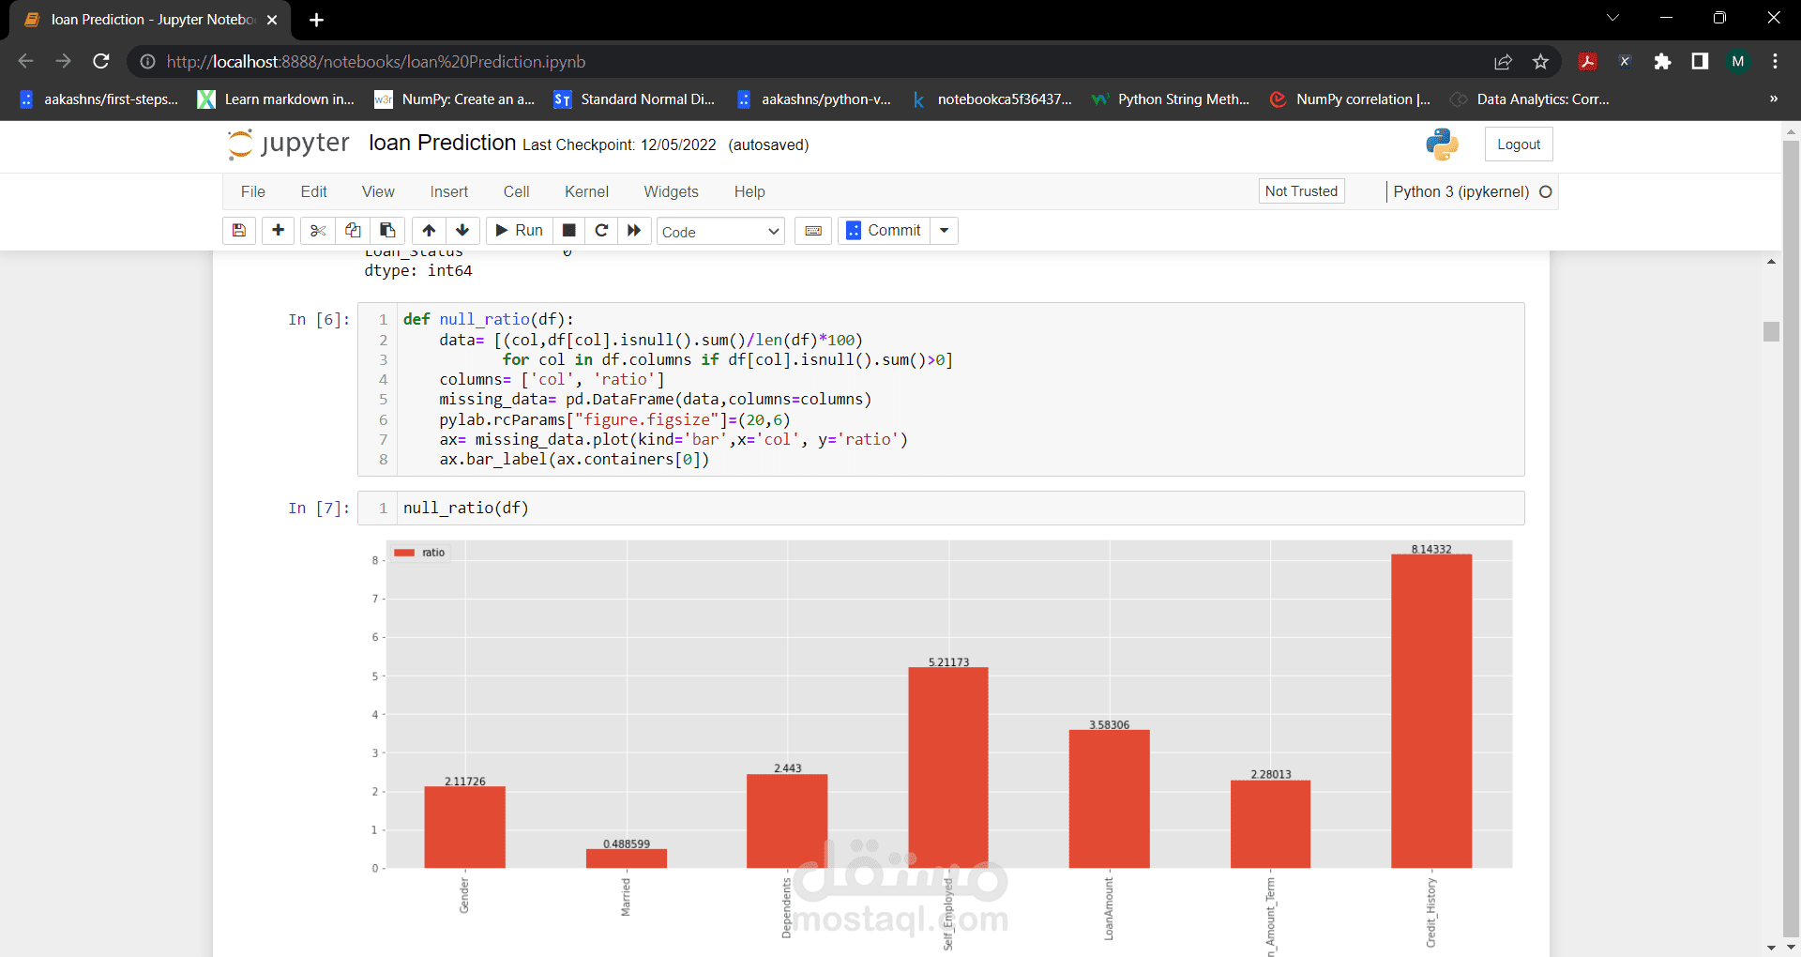1801x957 pixels.
Task: Open the Kernel menu
Action: 585,191
